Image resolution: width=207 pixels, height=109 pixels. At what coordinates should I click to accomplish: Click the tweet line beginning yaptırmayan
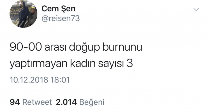coord(71,64)
